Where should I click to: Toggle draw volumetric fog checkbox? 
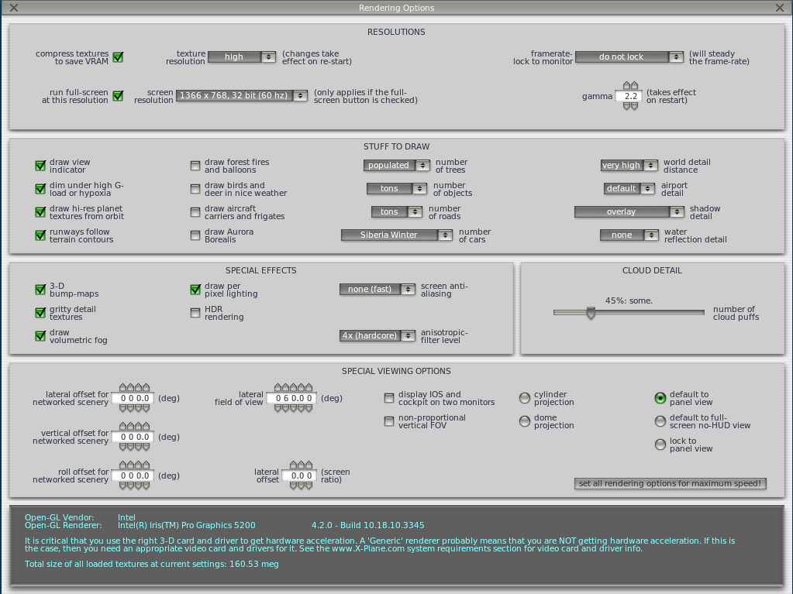(x=40, y=336)
